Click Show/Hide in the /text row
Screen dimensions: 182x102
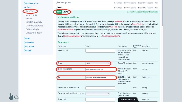[118, 8]
